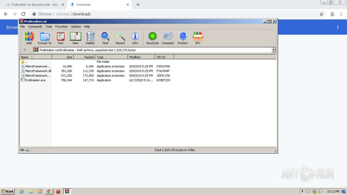Expand the archive path dropdown
The image size is (347, 195).
(x=274, y=50)
